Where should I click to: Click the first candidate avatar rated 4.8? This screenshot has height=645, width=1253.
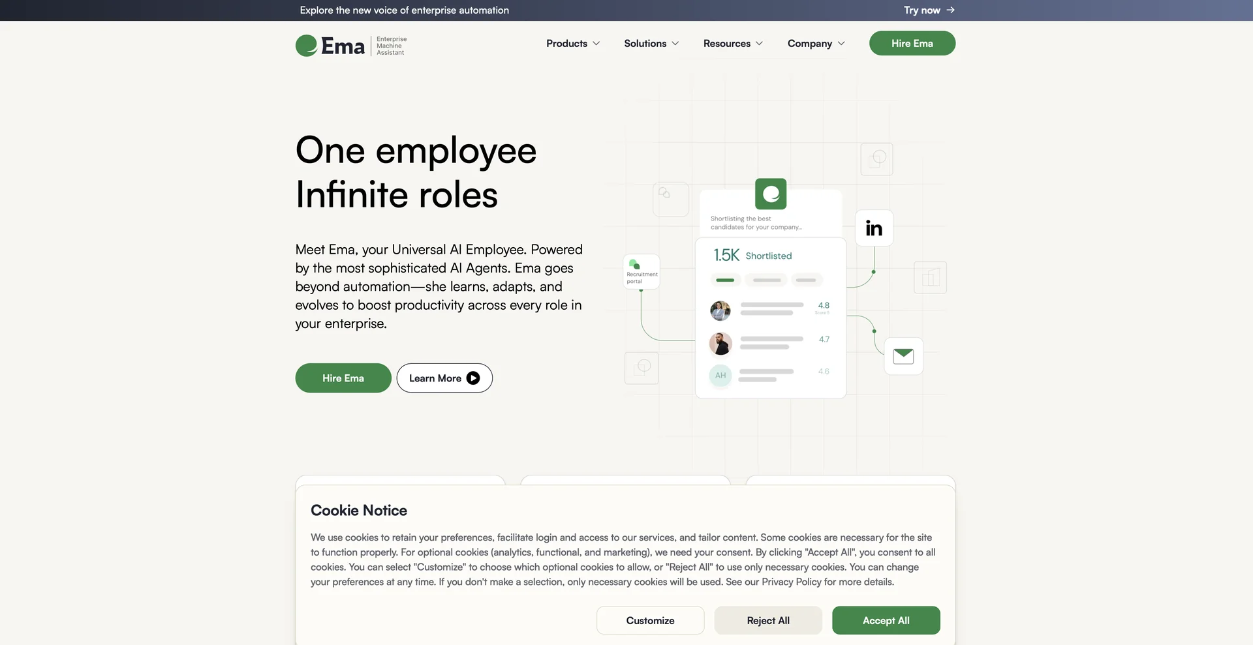click(720, 310)
